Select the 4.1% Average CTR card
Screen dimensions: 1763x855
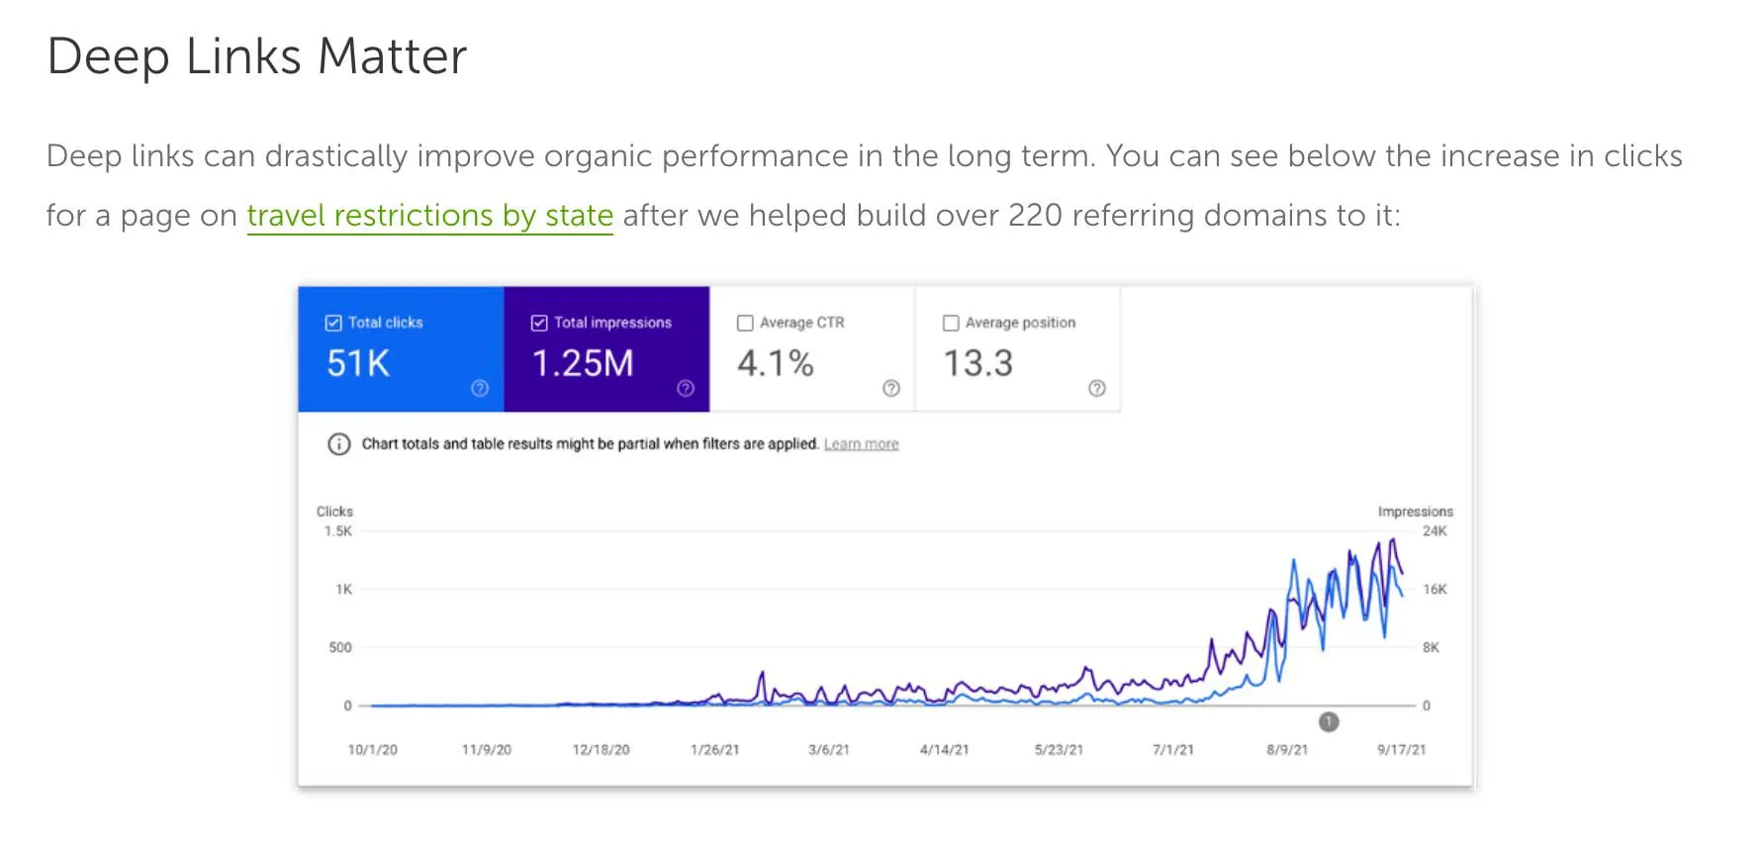[812, 356]
